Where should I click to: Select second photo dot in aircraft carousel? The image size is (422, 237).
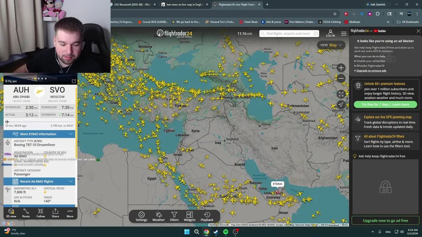[39, 78]
